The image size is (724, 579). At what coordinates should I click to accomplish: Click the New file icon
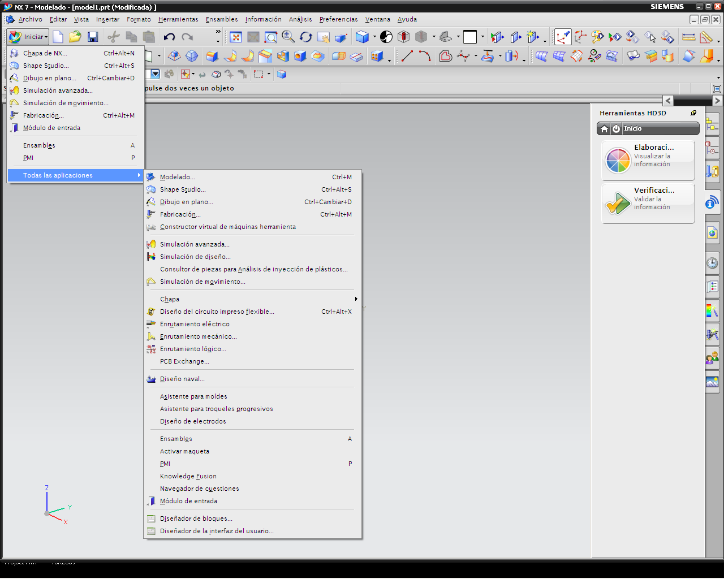(x=58, y=37)
